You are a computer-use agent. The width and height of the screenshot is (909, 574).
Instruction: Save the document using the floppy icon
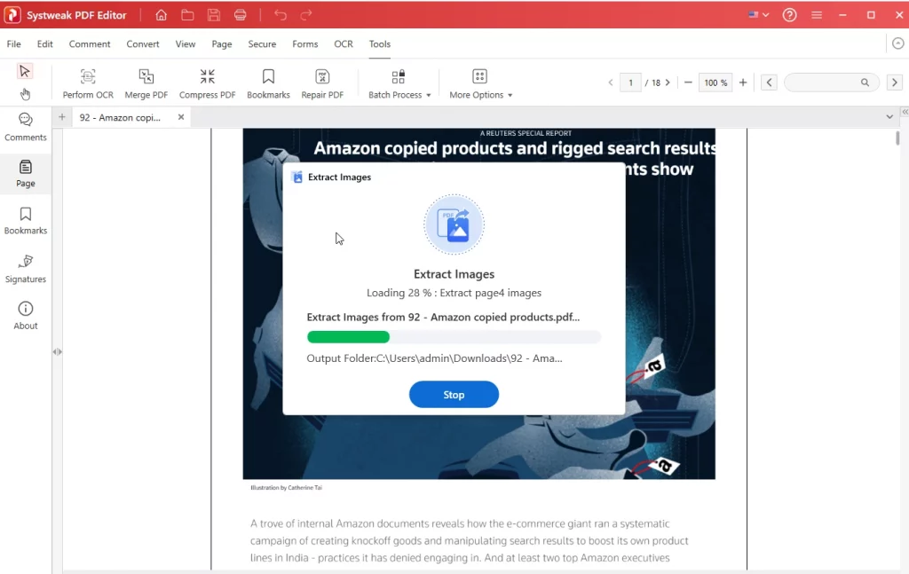pos(214,15)
